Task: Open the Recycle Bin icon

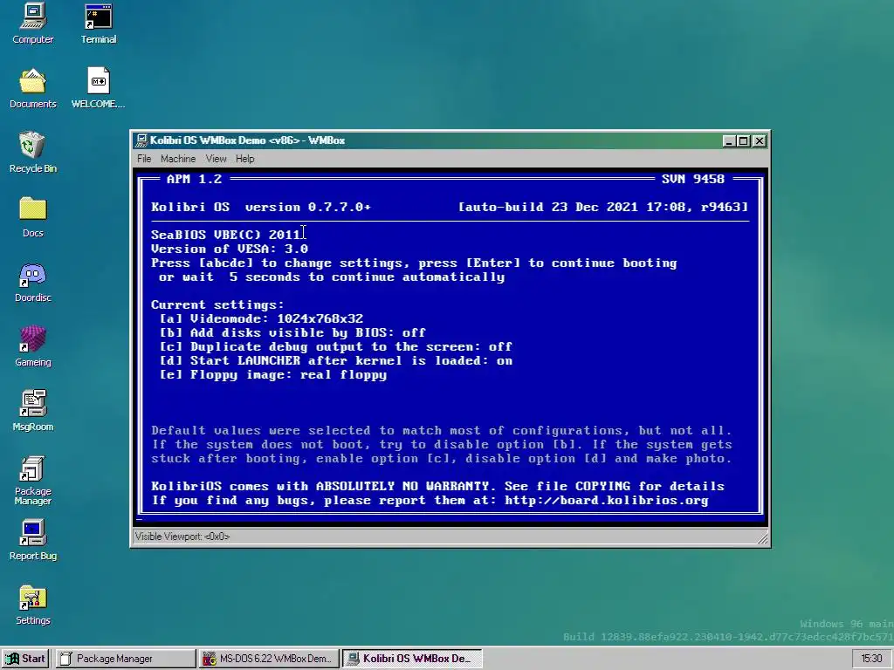Action: 32,153
